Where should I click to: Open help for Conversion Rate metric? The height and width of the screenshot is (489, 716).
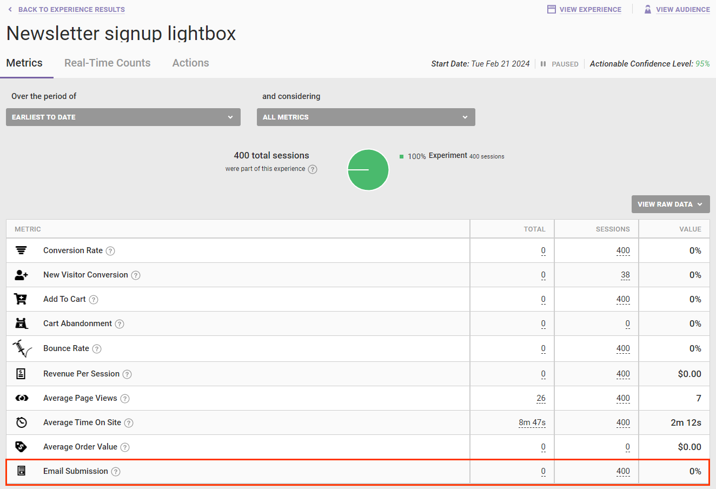coord(110,251)
